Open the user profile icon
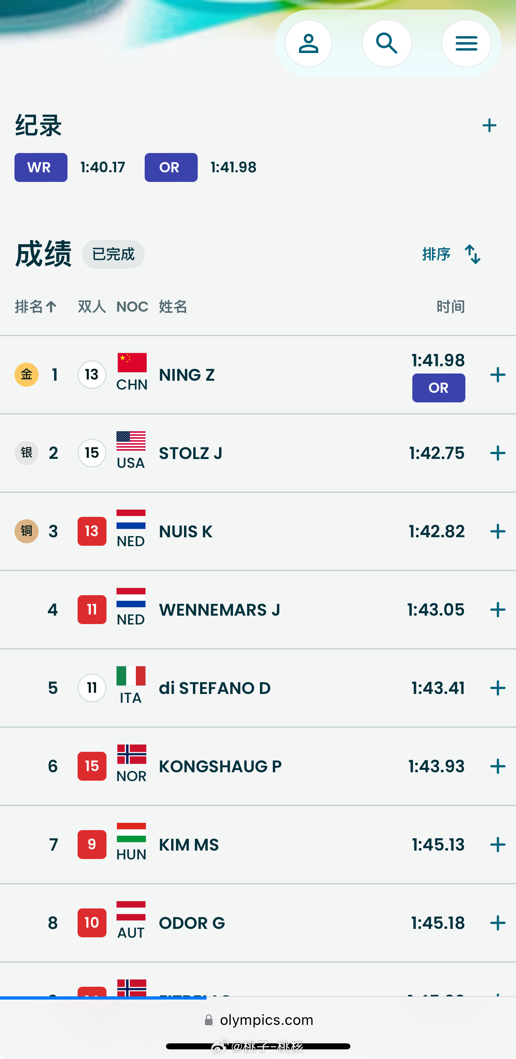516x1059 pixels. click(x=309, y=44)
